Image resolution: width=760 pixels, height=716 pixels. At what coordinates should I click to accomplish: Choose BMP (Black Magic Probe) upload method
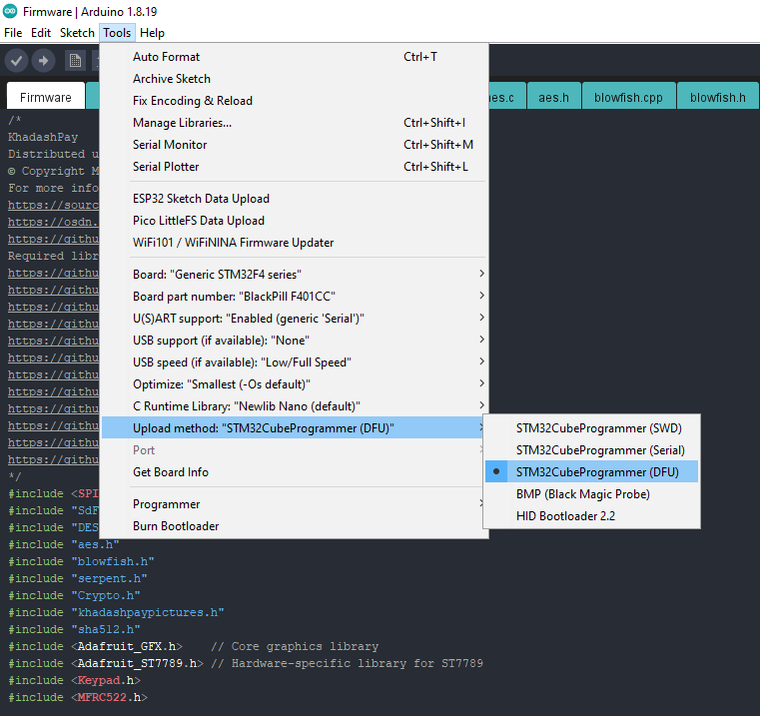(x=591, y=494)
